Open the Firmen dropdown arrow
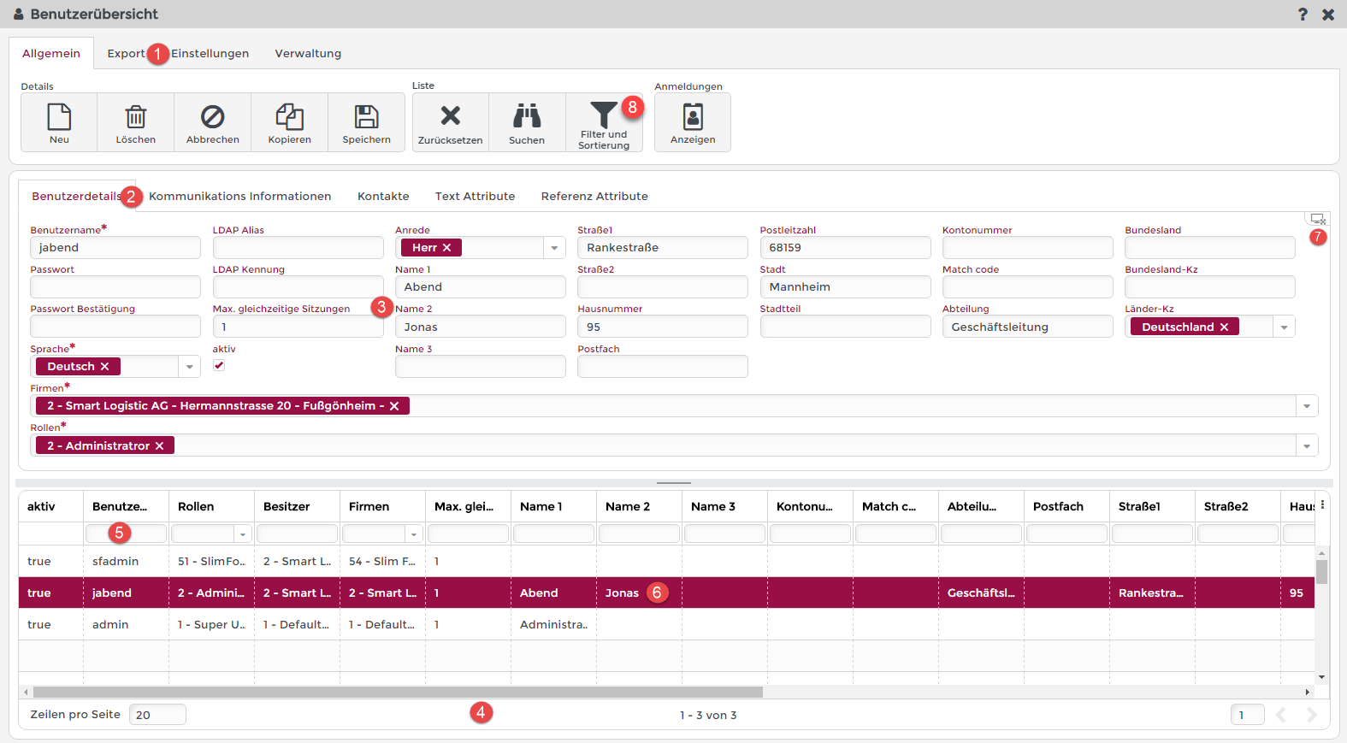The height and width of the screenshot is (743, 1347). click(1307, 406)
